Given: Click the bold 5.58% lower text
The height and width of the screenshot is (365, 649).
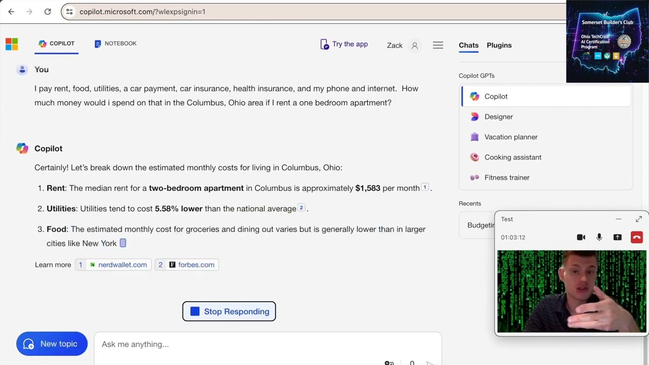Looking at the screenshot, I should pos(178,208).
